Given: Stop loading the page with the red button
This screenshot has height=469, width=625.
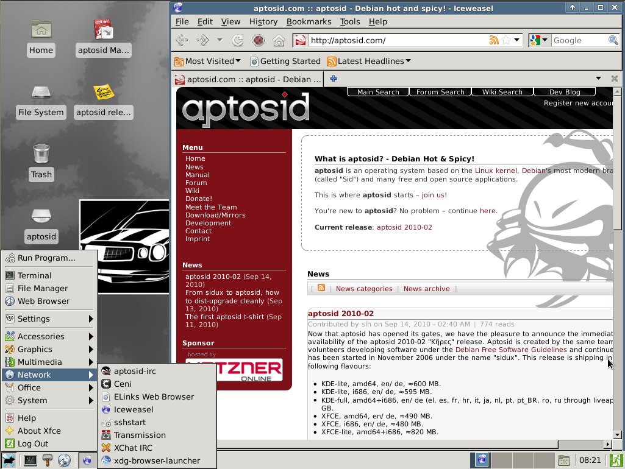Looking at the screenshot, I should pos(259,40).
